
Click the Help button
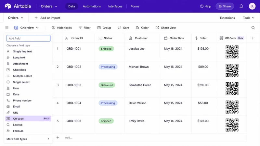(x=205, y=6)
